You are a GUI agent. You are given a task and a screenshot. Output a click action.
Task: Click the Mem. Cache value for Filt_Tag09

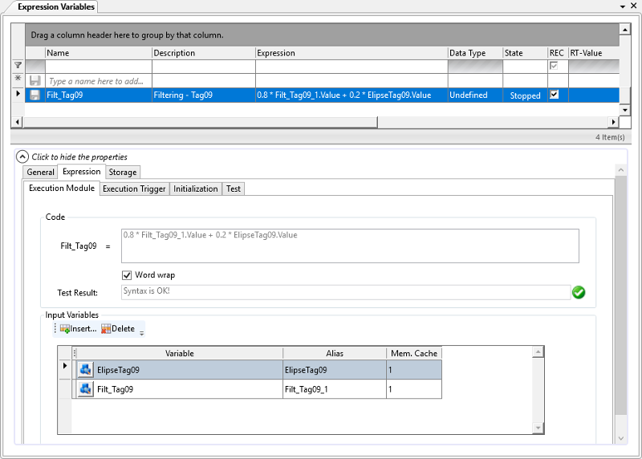[x=414, y=389]
